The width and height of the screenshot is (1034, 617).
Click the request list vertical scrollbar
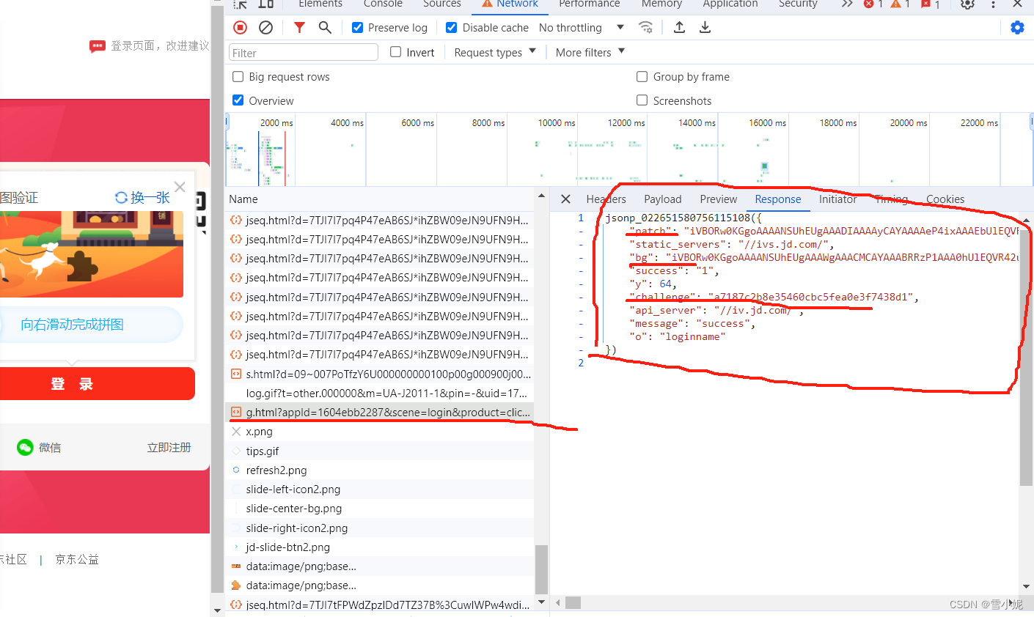541,569
